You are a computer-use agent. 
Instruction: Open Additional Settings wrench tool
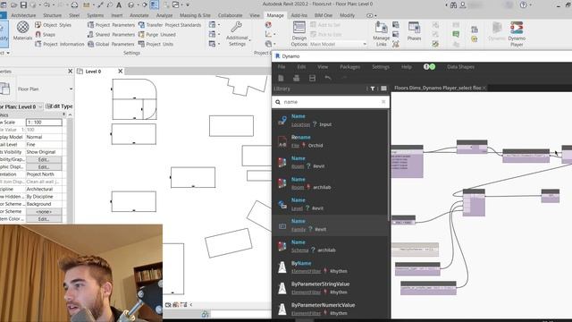point(237,34)
